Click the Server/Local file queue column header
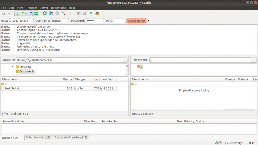The height and width of the screenshot is (145, 258). [41, 121]
